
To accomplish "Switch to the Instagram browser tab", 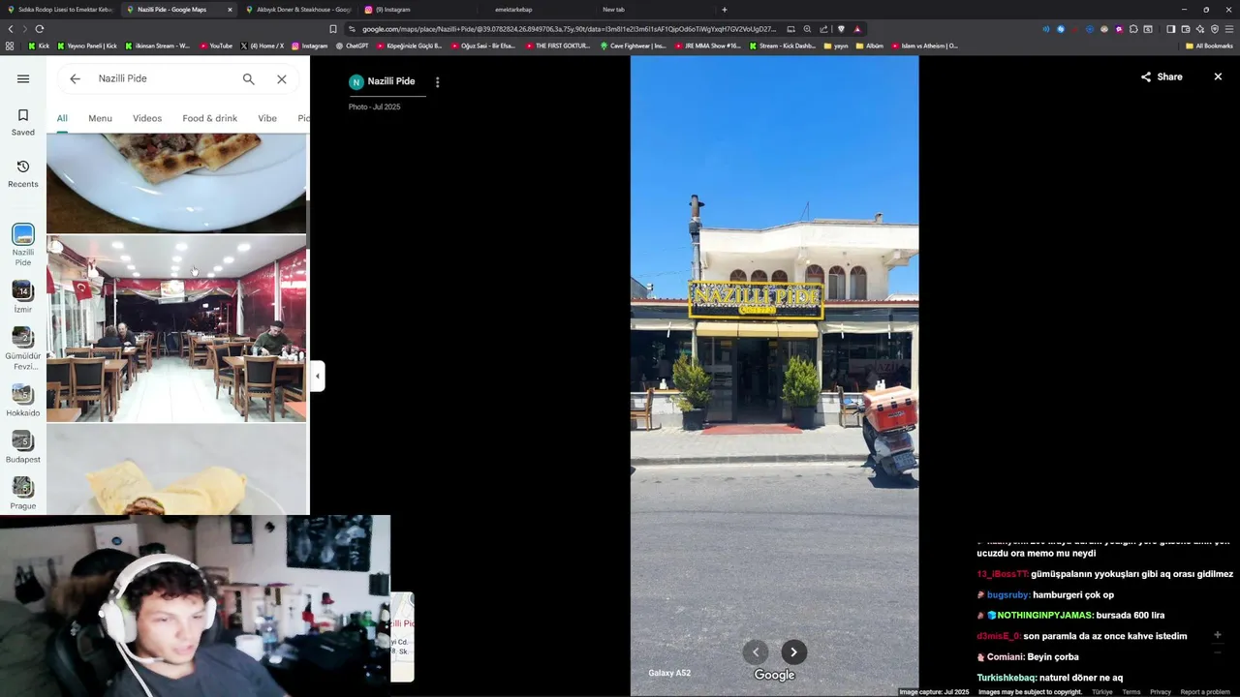I will pos(417,10).
